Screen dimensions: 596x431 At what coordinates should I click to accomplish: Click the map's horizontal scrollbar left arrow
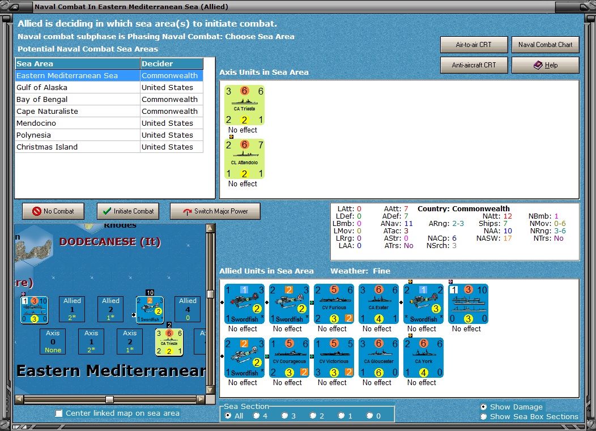click(x=19, y=399)
